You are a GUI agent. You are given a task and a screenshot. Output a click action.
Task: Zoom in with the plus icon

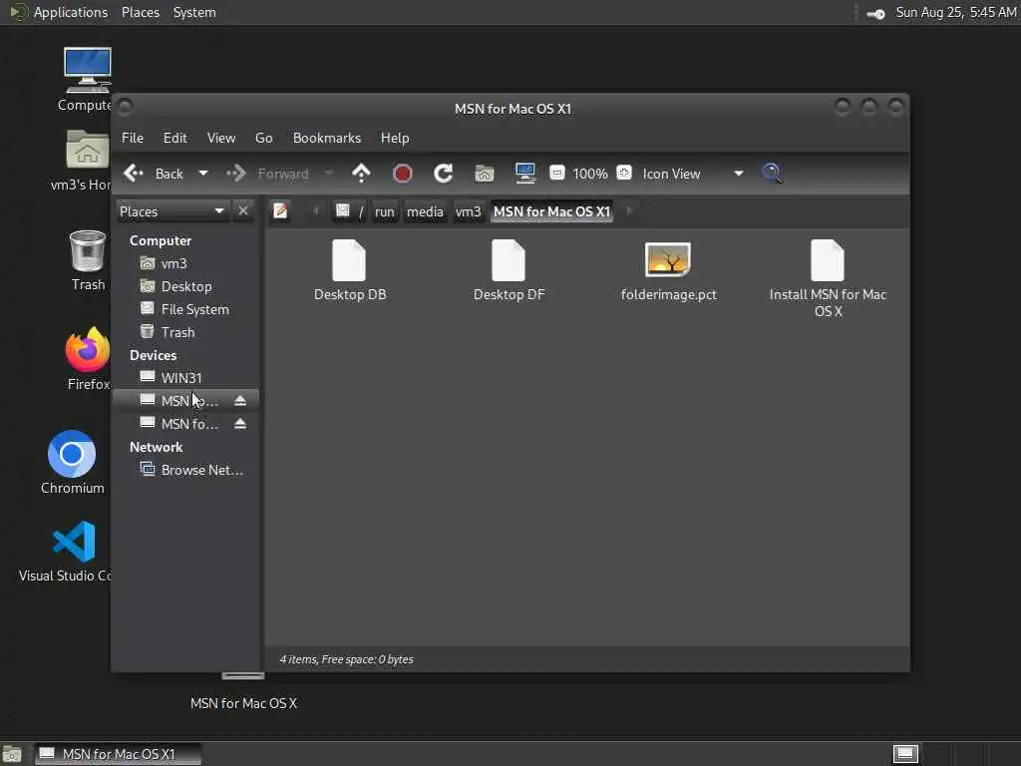tap(624, 173)
